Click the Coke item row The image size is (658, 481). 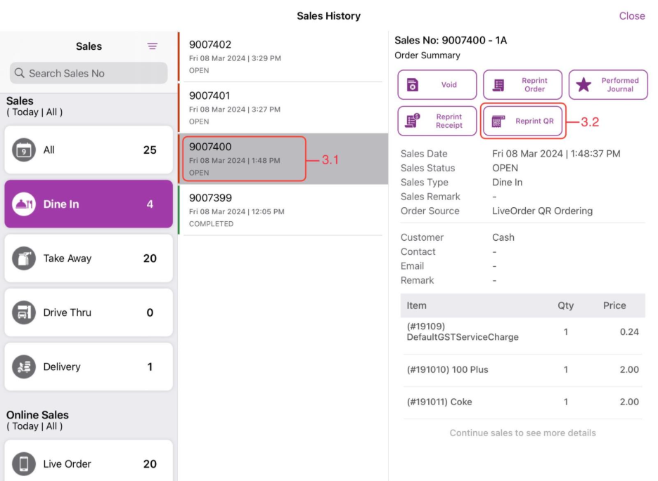522,402
